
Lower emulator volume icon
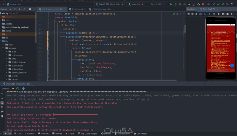point(196,14)
